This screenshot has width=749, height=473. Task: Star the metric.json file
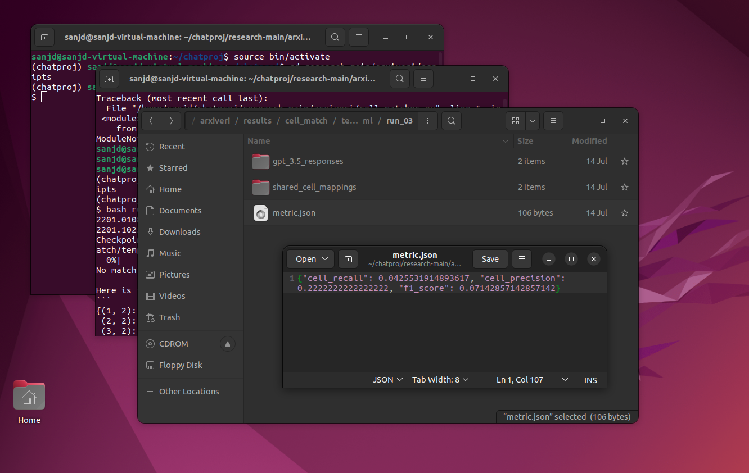pyautogui.click(x=624, y=213)
